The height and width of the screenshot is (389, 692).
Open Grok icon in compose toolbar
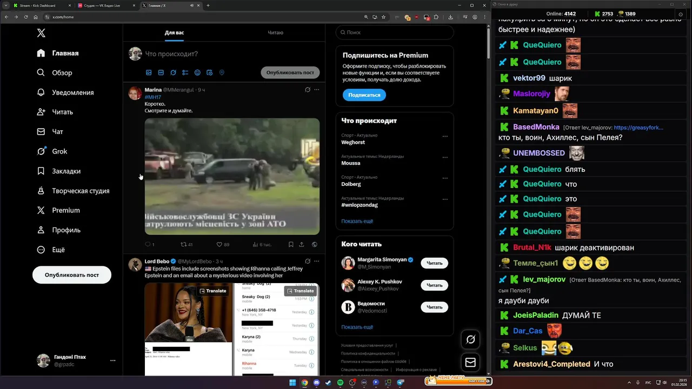(x=173, y=72)
